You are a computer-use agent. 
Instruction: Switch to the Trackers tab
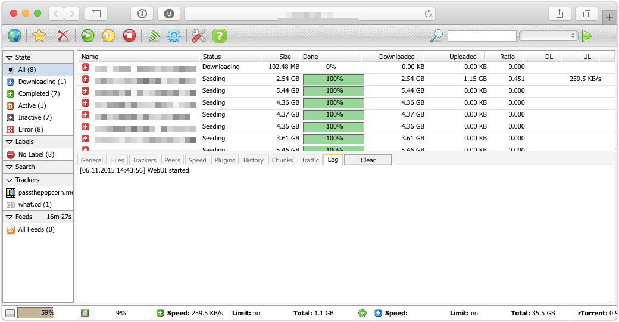[x=144, y=160]
